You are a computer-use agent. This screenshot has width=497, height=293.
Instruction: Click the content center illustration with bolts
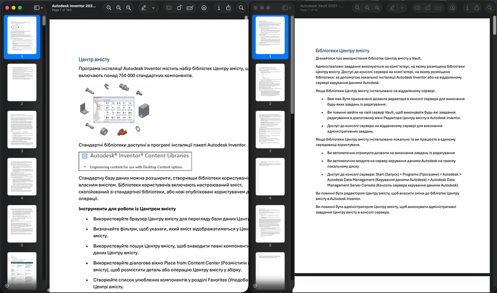click(x=114, y=110)
